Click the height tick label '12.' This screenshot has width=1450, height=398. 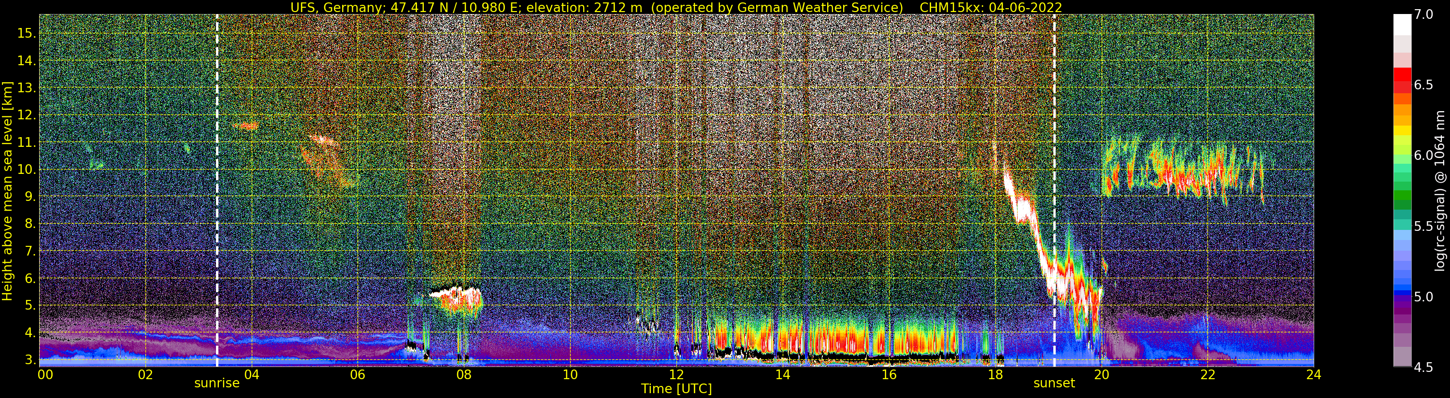coord(27,115)
